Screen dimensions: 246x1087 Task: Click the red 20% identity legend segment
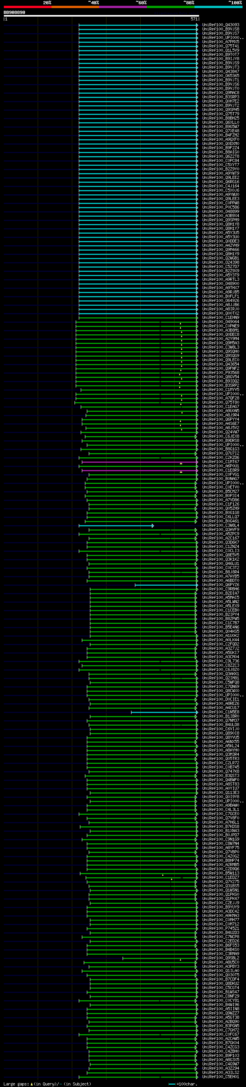[27, 7]
